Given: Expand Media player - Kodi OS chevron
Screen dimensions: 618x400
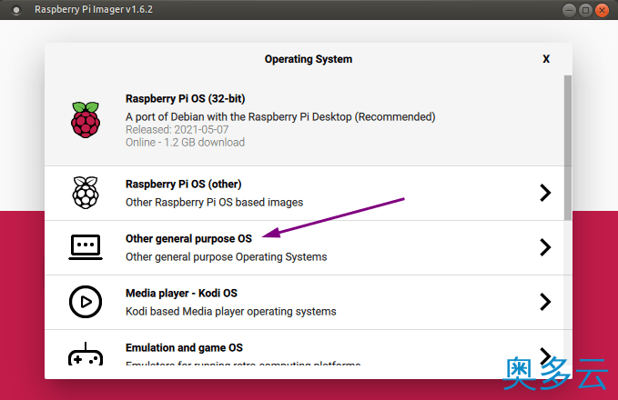Looking at the screenshot, I should pyautogui.click(x=545, y=302).
